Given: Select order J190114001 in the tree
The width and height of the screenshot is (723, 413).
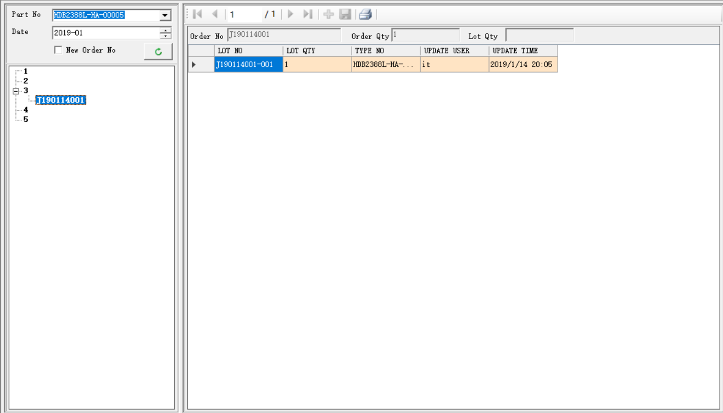Looking at the screenshot, I should [x=60, y=100].
